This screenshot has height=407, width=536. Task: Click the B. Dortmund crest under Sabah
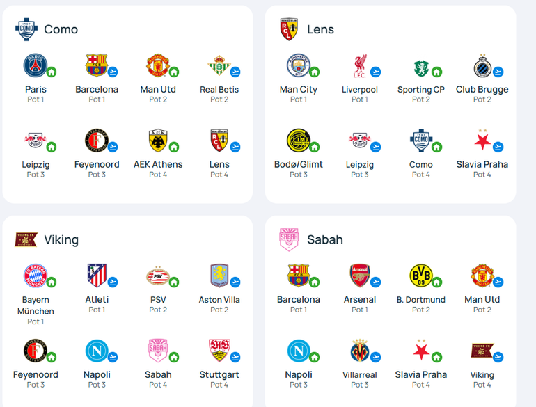421,276
